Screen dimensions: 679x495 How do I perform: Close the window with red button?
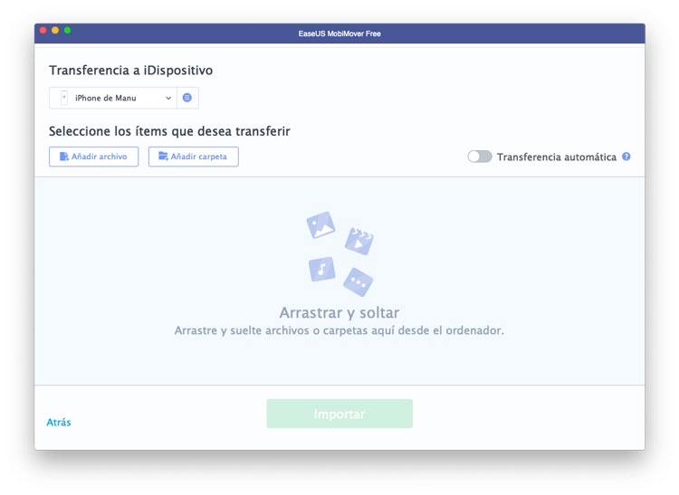click(43, 30)
